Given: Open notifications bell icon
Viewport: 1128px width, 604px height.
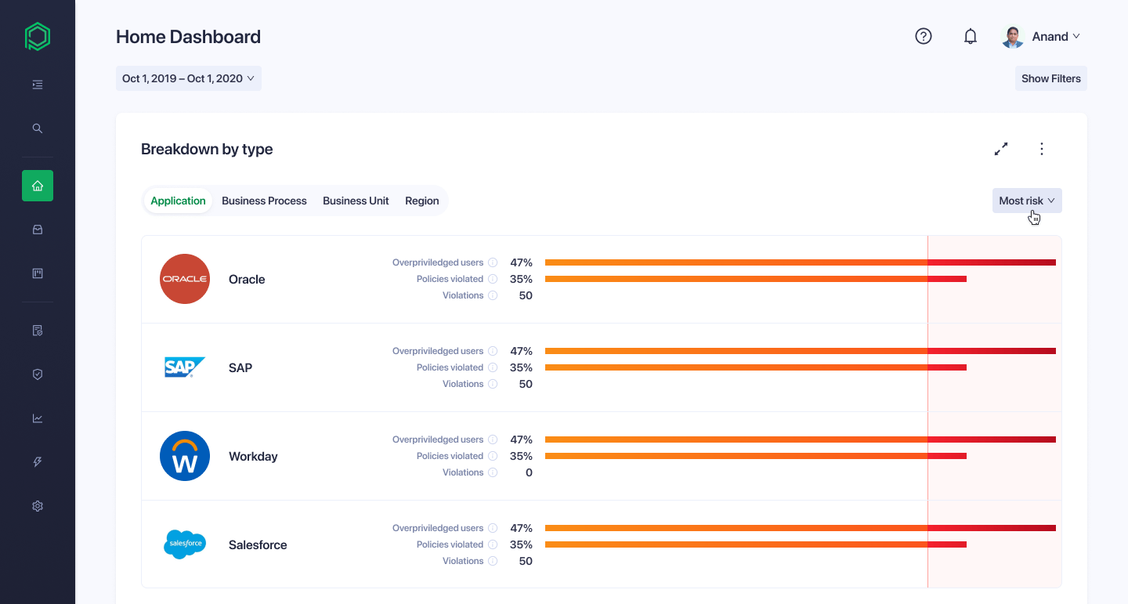Looking at the screenshot, I should click(971, 36).
